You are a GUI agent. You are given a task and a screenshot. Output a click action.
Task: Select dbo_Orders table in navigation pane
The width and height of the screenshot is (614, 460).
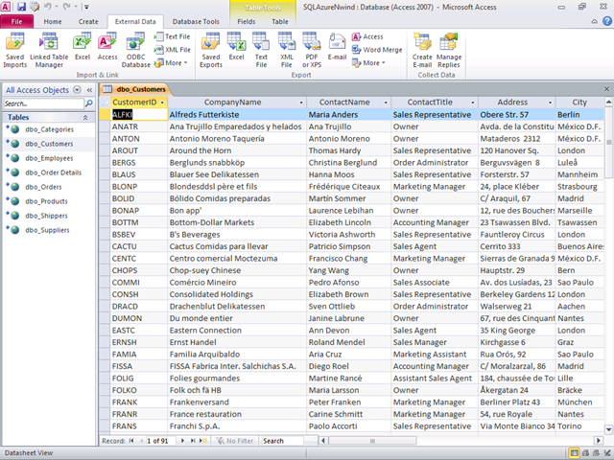(44, 188)
